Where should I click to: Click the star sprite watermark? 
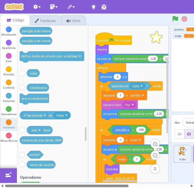(156, 37)
